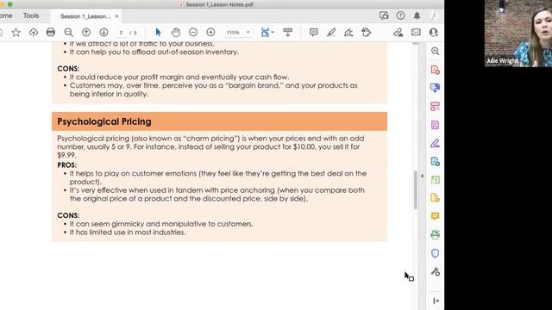Select the Session 1_Lesson document tab
This screenshot has width=552, height=310.
pos(85,16)
